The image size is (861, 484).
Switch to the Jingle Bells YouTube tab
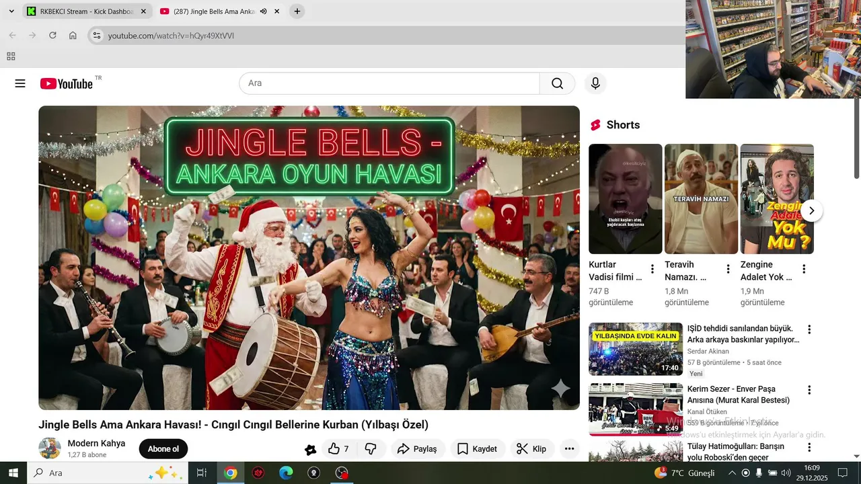click(x=214, y=11)
